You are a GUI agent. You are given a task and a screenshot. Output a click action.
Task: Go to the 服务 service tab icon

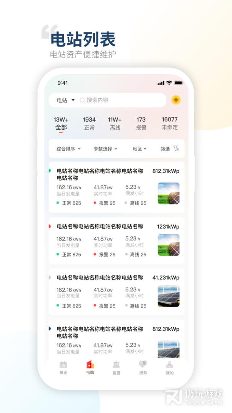coord(143,365)
